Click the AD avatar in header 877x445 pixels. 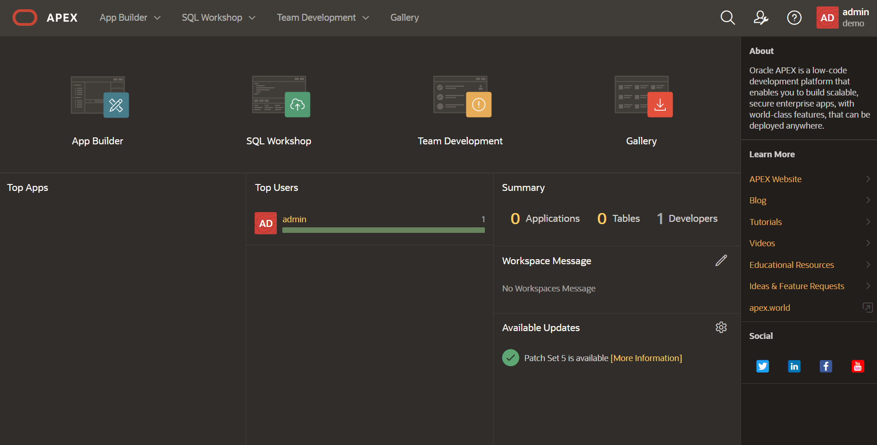pyautogui.click(x=827, y=18)
